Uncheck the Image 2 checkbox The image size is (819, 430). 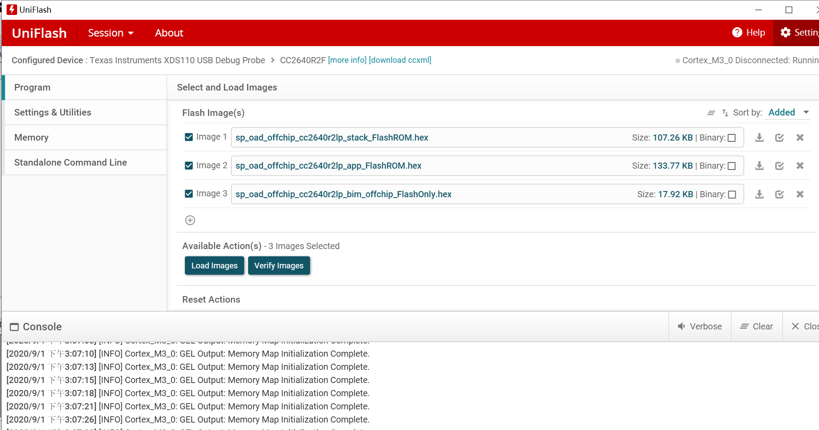click(189, 166)
